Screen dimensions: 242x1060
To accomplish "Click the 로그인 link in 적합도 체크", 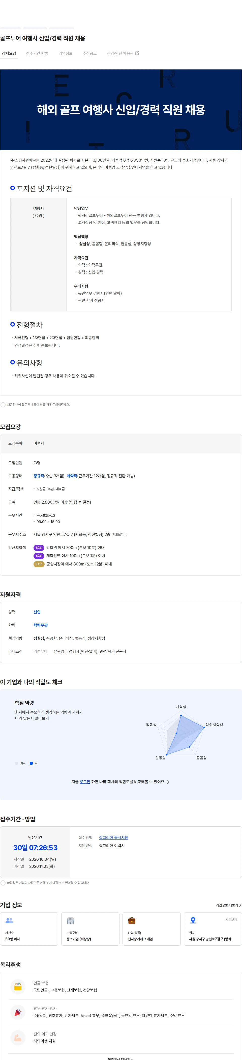I will pyautogui.click(x=85, y=781).
